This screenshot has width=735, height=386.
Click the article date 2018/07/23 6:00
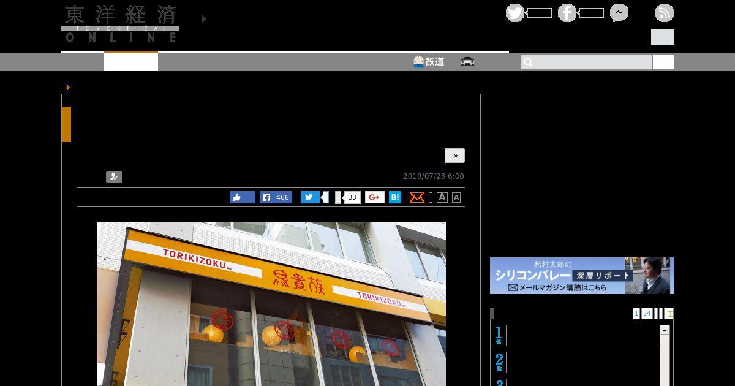434,176
